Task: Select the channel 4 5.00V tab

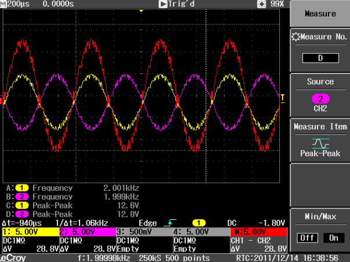Action: tap(202, 232)
